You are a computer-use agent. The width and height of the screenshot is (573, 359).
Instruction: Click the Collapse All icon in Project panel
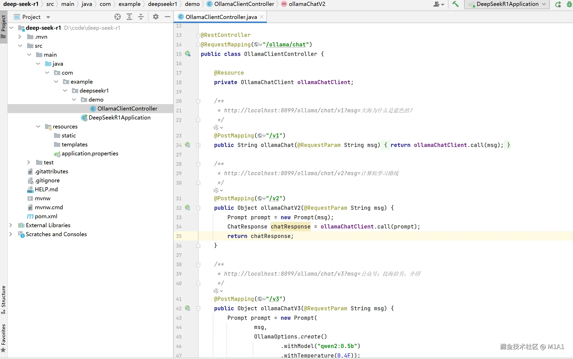click(141, 17)
